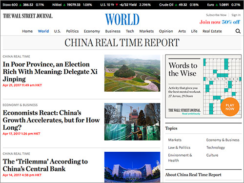This screenshot has height=183, width=244.
Task: Select the Economy & Business topic
Action: 223,140
